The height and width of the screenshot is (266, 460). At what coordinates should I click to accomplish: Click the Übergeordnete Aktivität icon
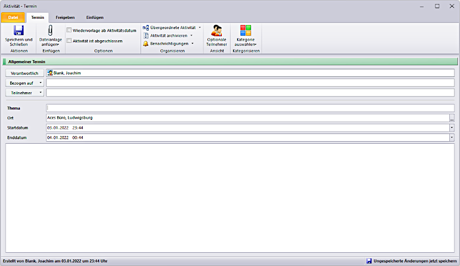[x=146, y=28]
